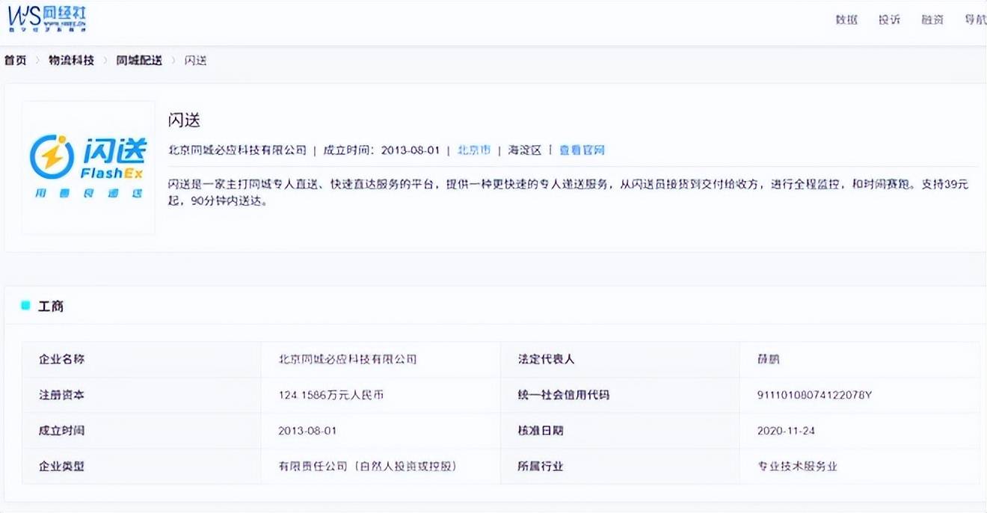Click the credit code 91110108074122078Y
This screenshot has width=987, height=513.
point(815,395)
